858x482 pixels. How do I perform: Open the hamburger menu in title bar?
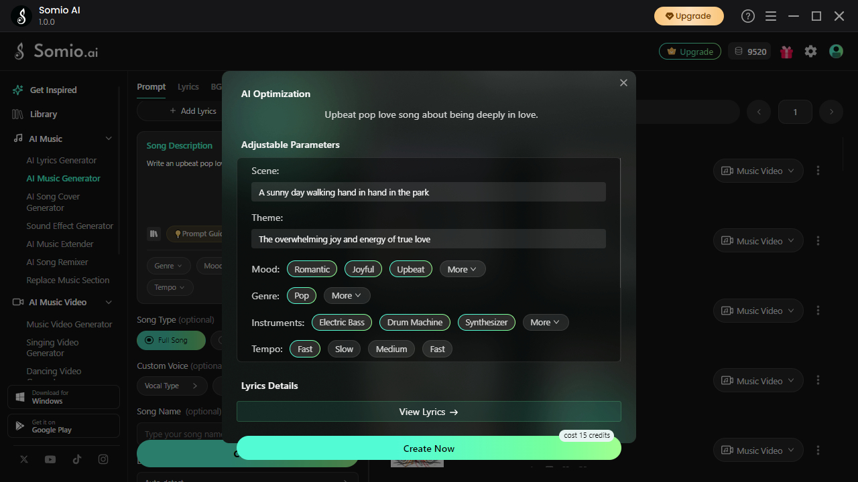click(771, 16)
